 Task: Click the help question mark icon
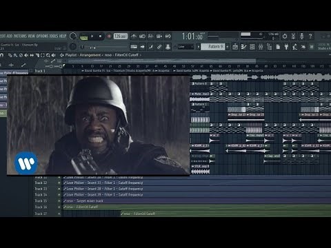(x=310, y=36)
